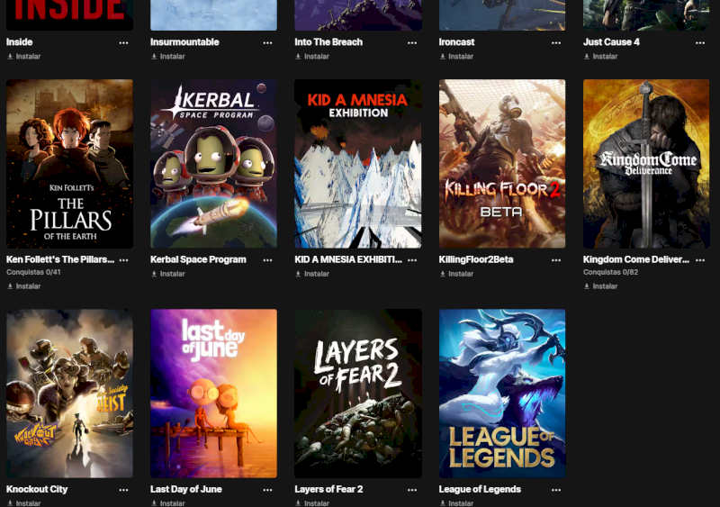Install Ken Follett's The Pillars of the Earth
Image resolution: width=720 pixels, height=507 pixels.
click(28, 286)
